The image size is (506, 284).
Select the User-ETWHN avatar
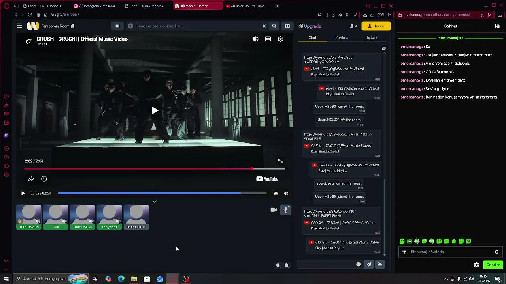click(x=29, y=217)
